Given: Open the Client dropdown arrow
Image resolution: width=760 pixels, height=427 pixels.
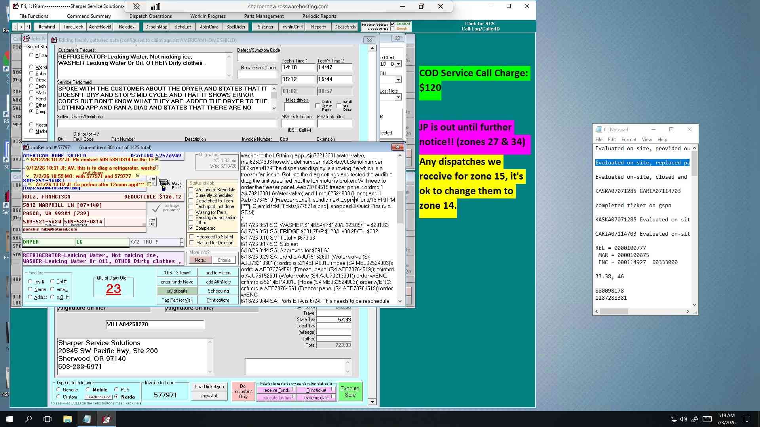Looking at the screenshot, I should (x=398, y=64).
